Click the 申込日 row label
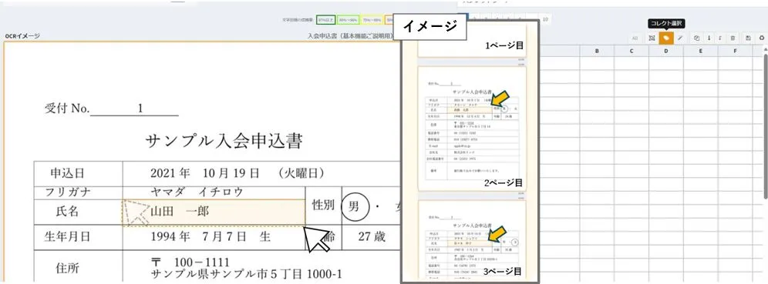 coord(68,173)
